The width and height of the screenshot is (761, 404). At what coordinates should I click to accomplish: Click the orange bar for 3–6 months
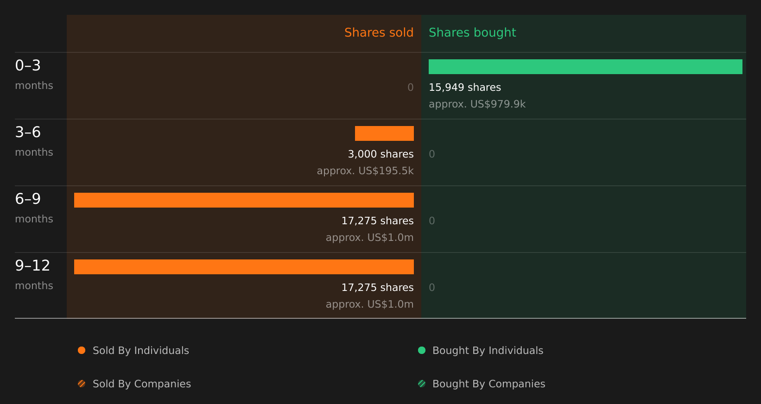(384, 133)
